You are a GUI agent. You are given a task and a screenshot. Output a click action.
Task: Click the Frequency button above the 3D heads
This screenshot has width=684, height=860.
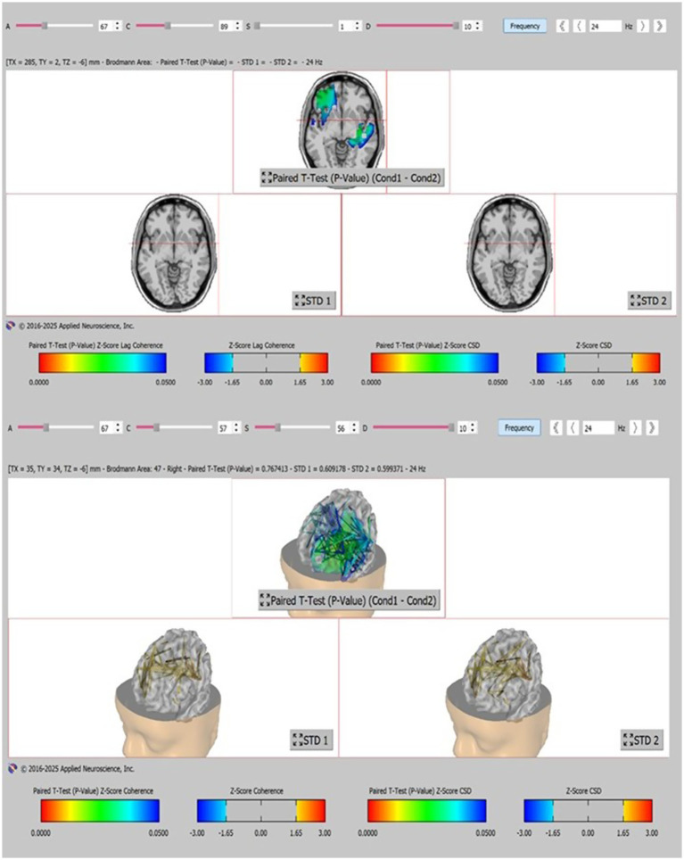[x=519, y=428]
